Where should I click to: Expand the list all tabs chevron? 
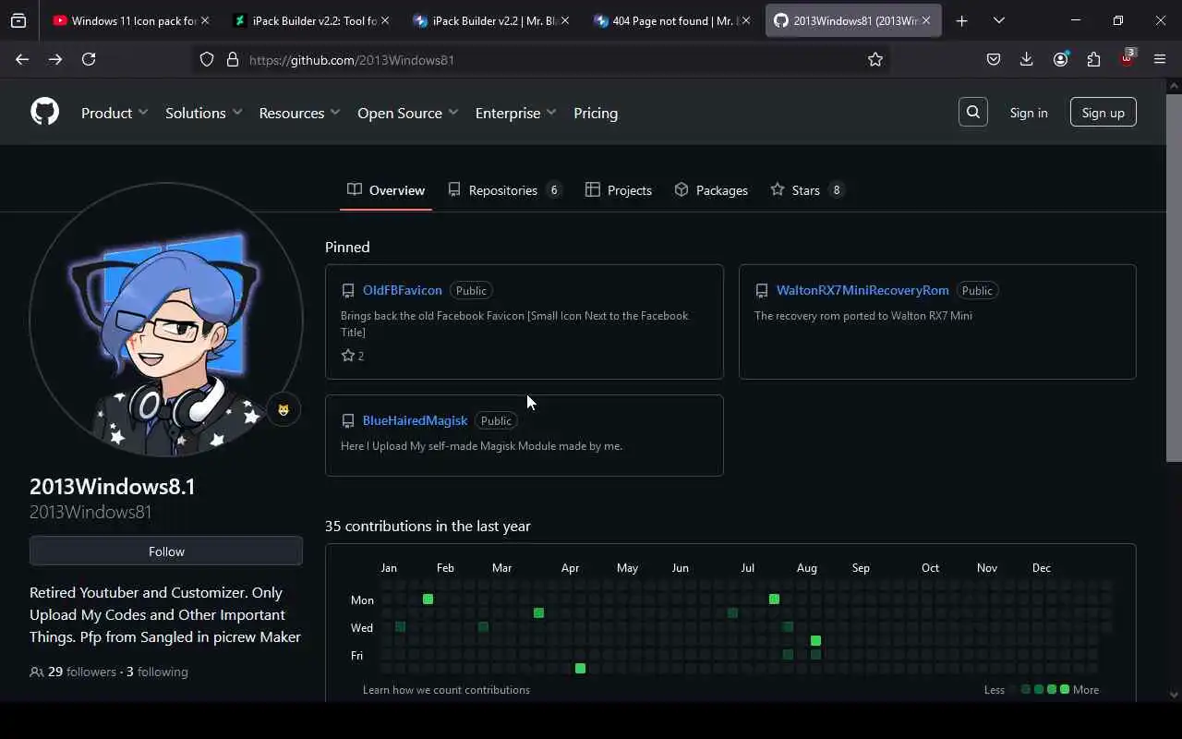pos(999,20)
